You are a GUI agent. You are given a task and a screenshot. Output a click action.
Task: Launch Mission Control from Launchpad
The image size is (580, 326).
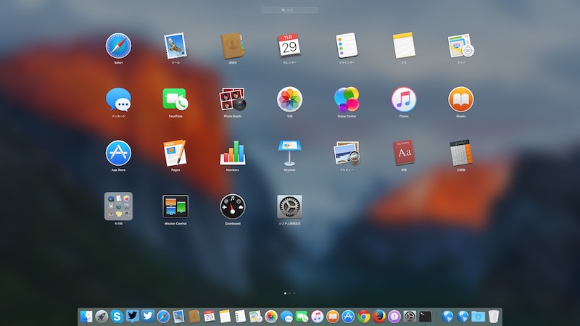coord(175,206)
